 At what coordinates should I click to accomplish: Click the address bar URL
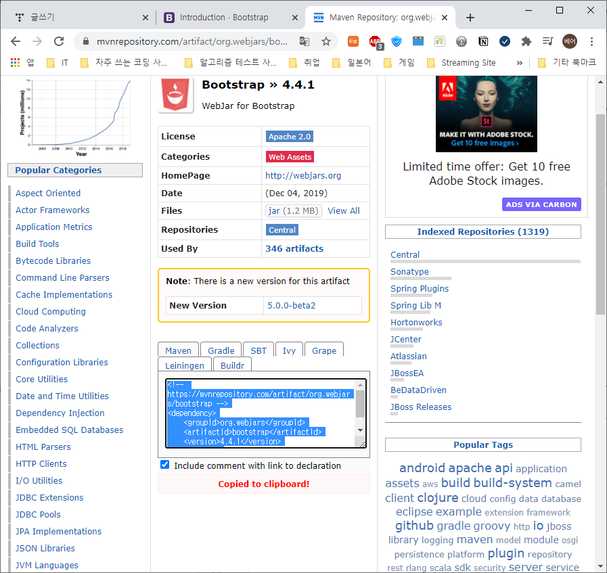click(192, 41)
